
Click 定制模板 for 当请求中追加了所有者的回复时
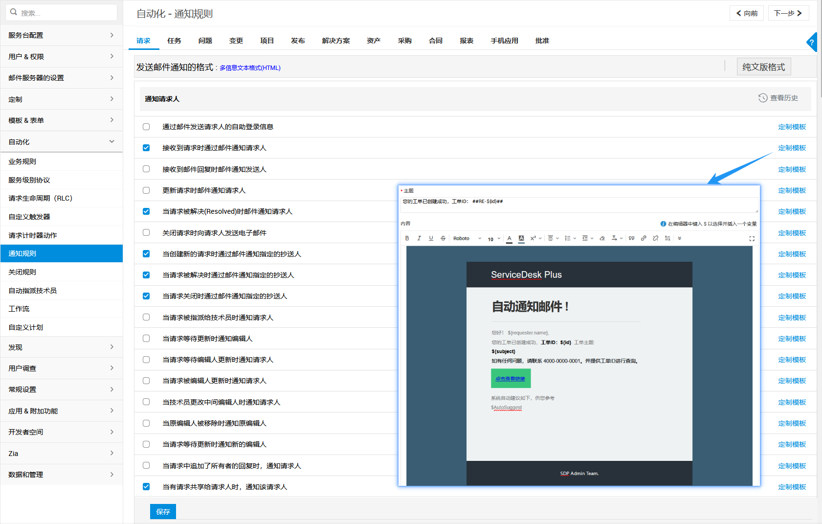pyautogui.click(x=792, y=466)
